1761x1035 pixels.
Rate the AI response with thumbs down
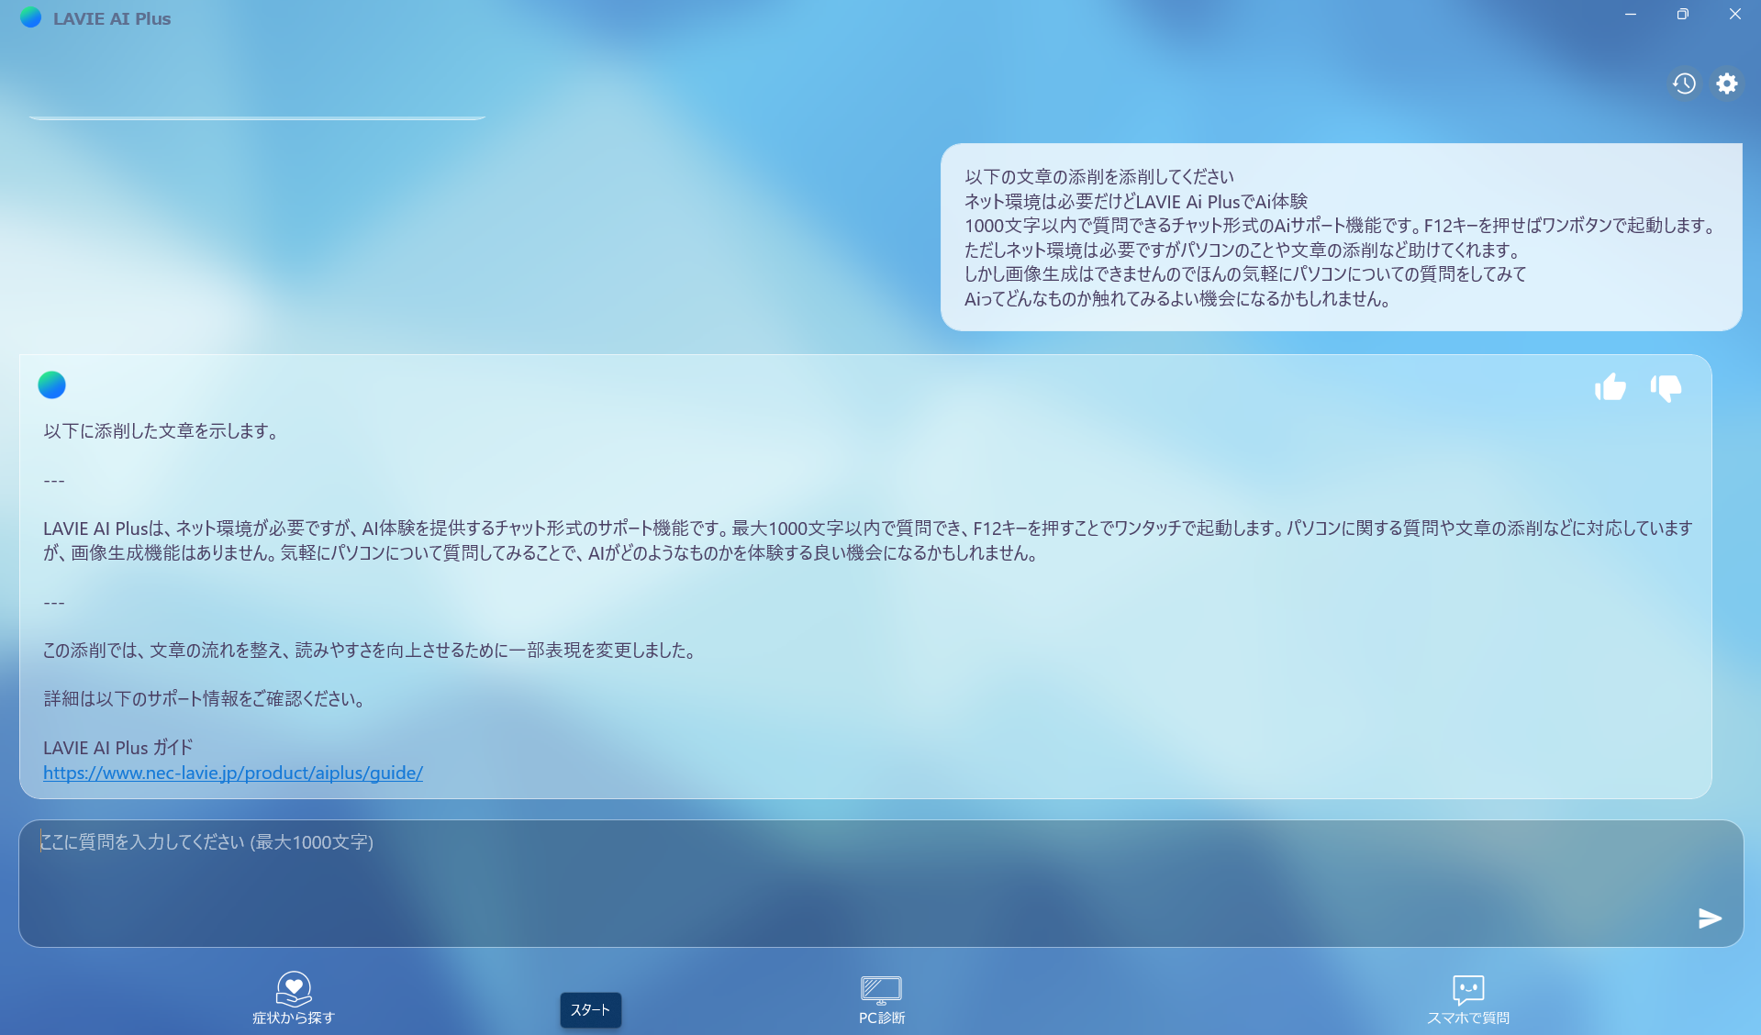pos(1666,388)
